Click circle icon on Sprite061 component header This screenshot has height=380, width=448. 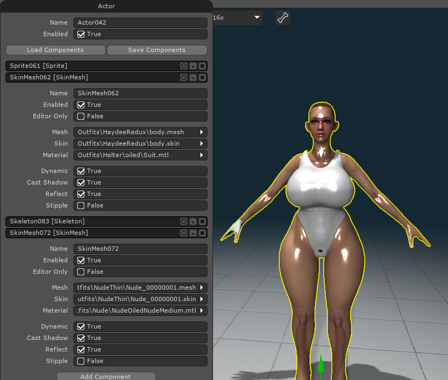pos(183,66)
